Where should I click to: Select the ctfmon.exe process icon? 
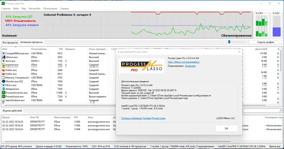4,57
